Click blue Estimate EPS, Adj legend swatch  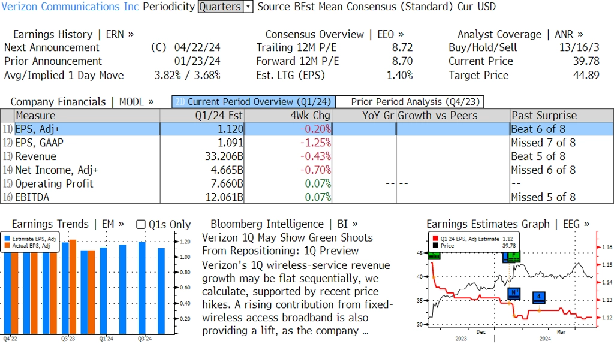point(7,239)
